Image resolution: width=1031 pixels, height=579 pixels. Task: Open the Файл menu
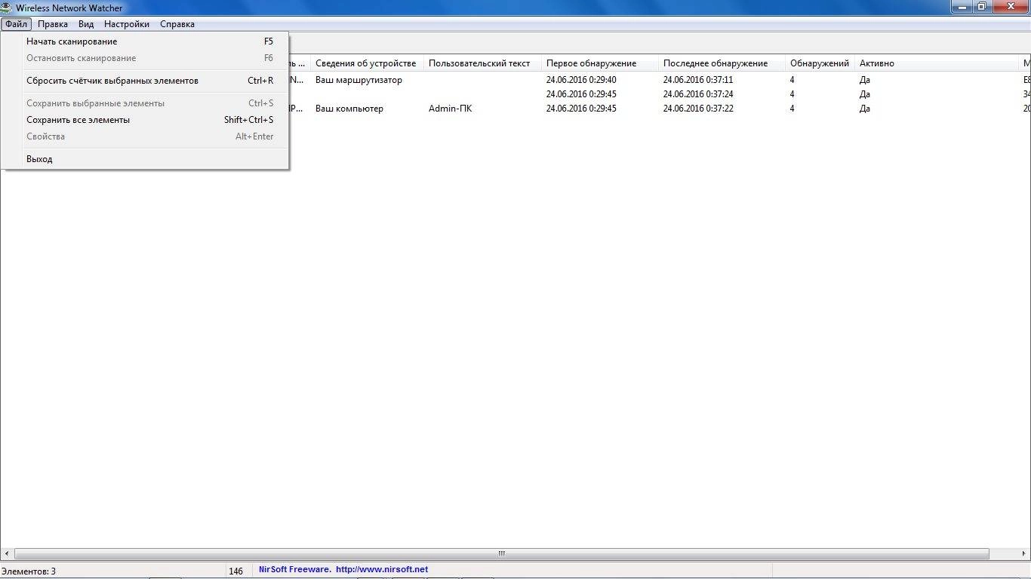16,24
